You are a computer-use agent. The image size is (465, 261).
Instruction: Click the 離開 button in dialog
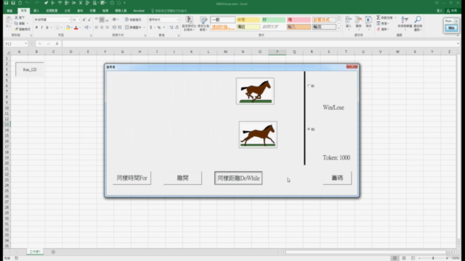click(x=182, y=178)
